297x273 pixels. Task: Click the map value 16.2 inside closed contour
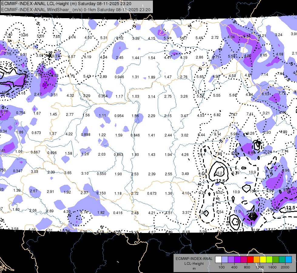tap(219, 173)
